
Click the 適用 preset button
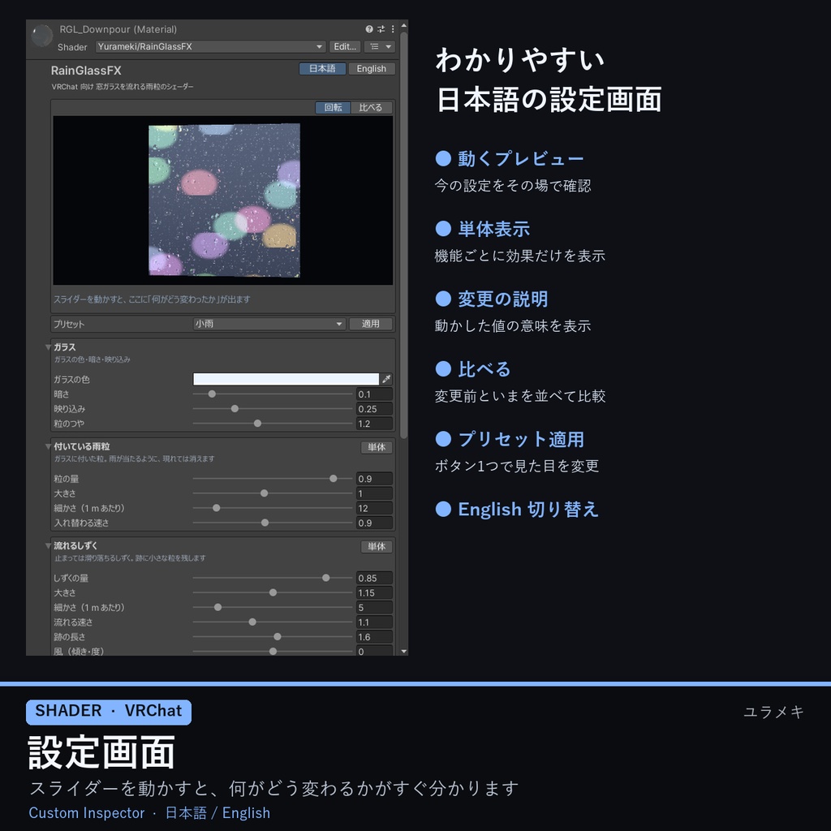point(370,324)
